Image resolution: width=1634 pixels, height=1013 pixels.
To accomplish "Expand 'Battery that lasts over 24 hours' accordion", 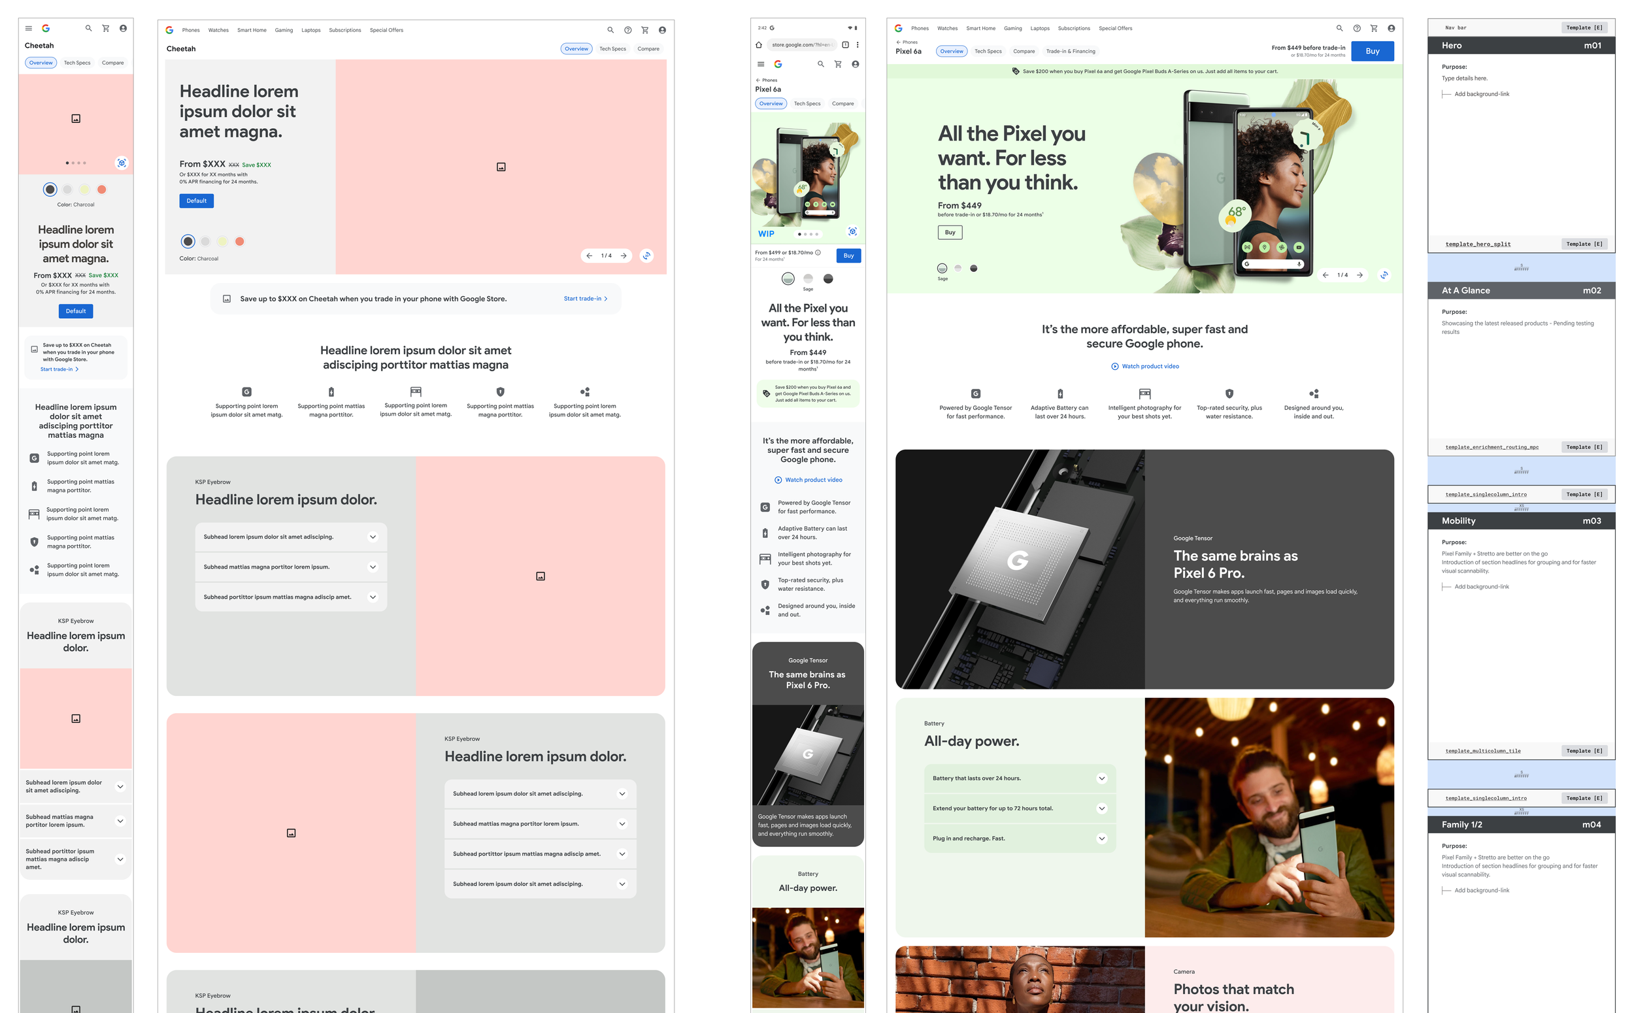I will 1101,778.
